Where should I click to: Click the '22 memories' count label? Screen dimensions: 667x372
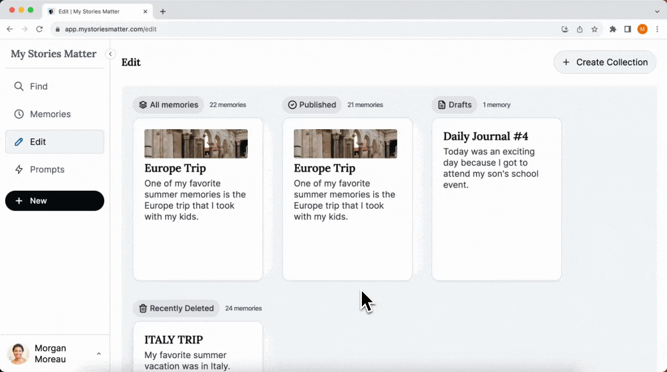pos(228,105)
